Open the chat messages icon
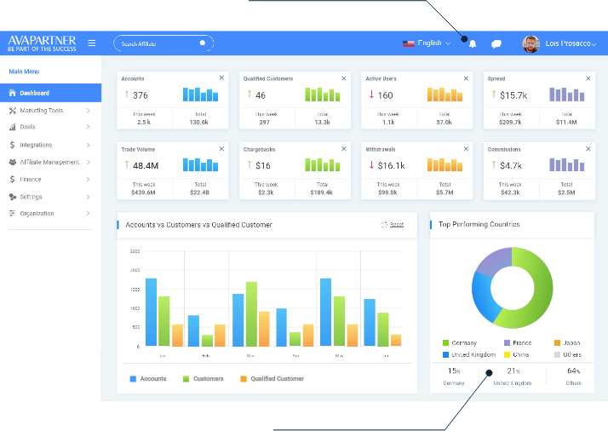This screenshot has height=431, width=608. (496, 43)
